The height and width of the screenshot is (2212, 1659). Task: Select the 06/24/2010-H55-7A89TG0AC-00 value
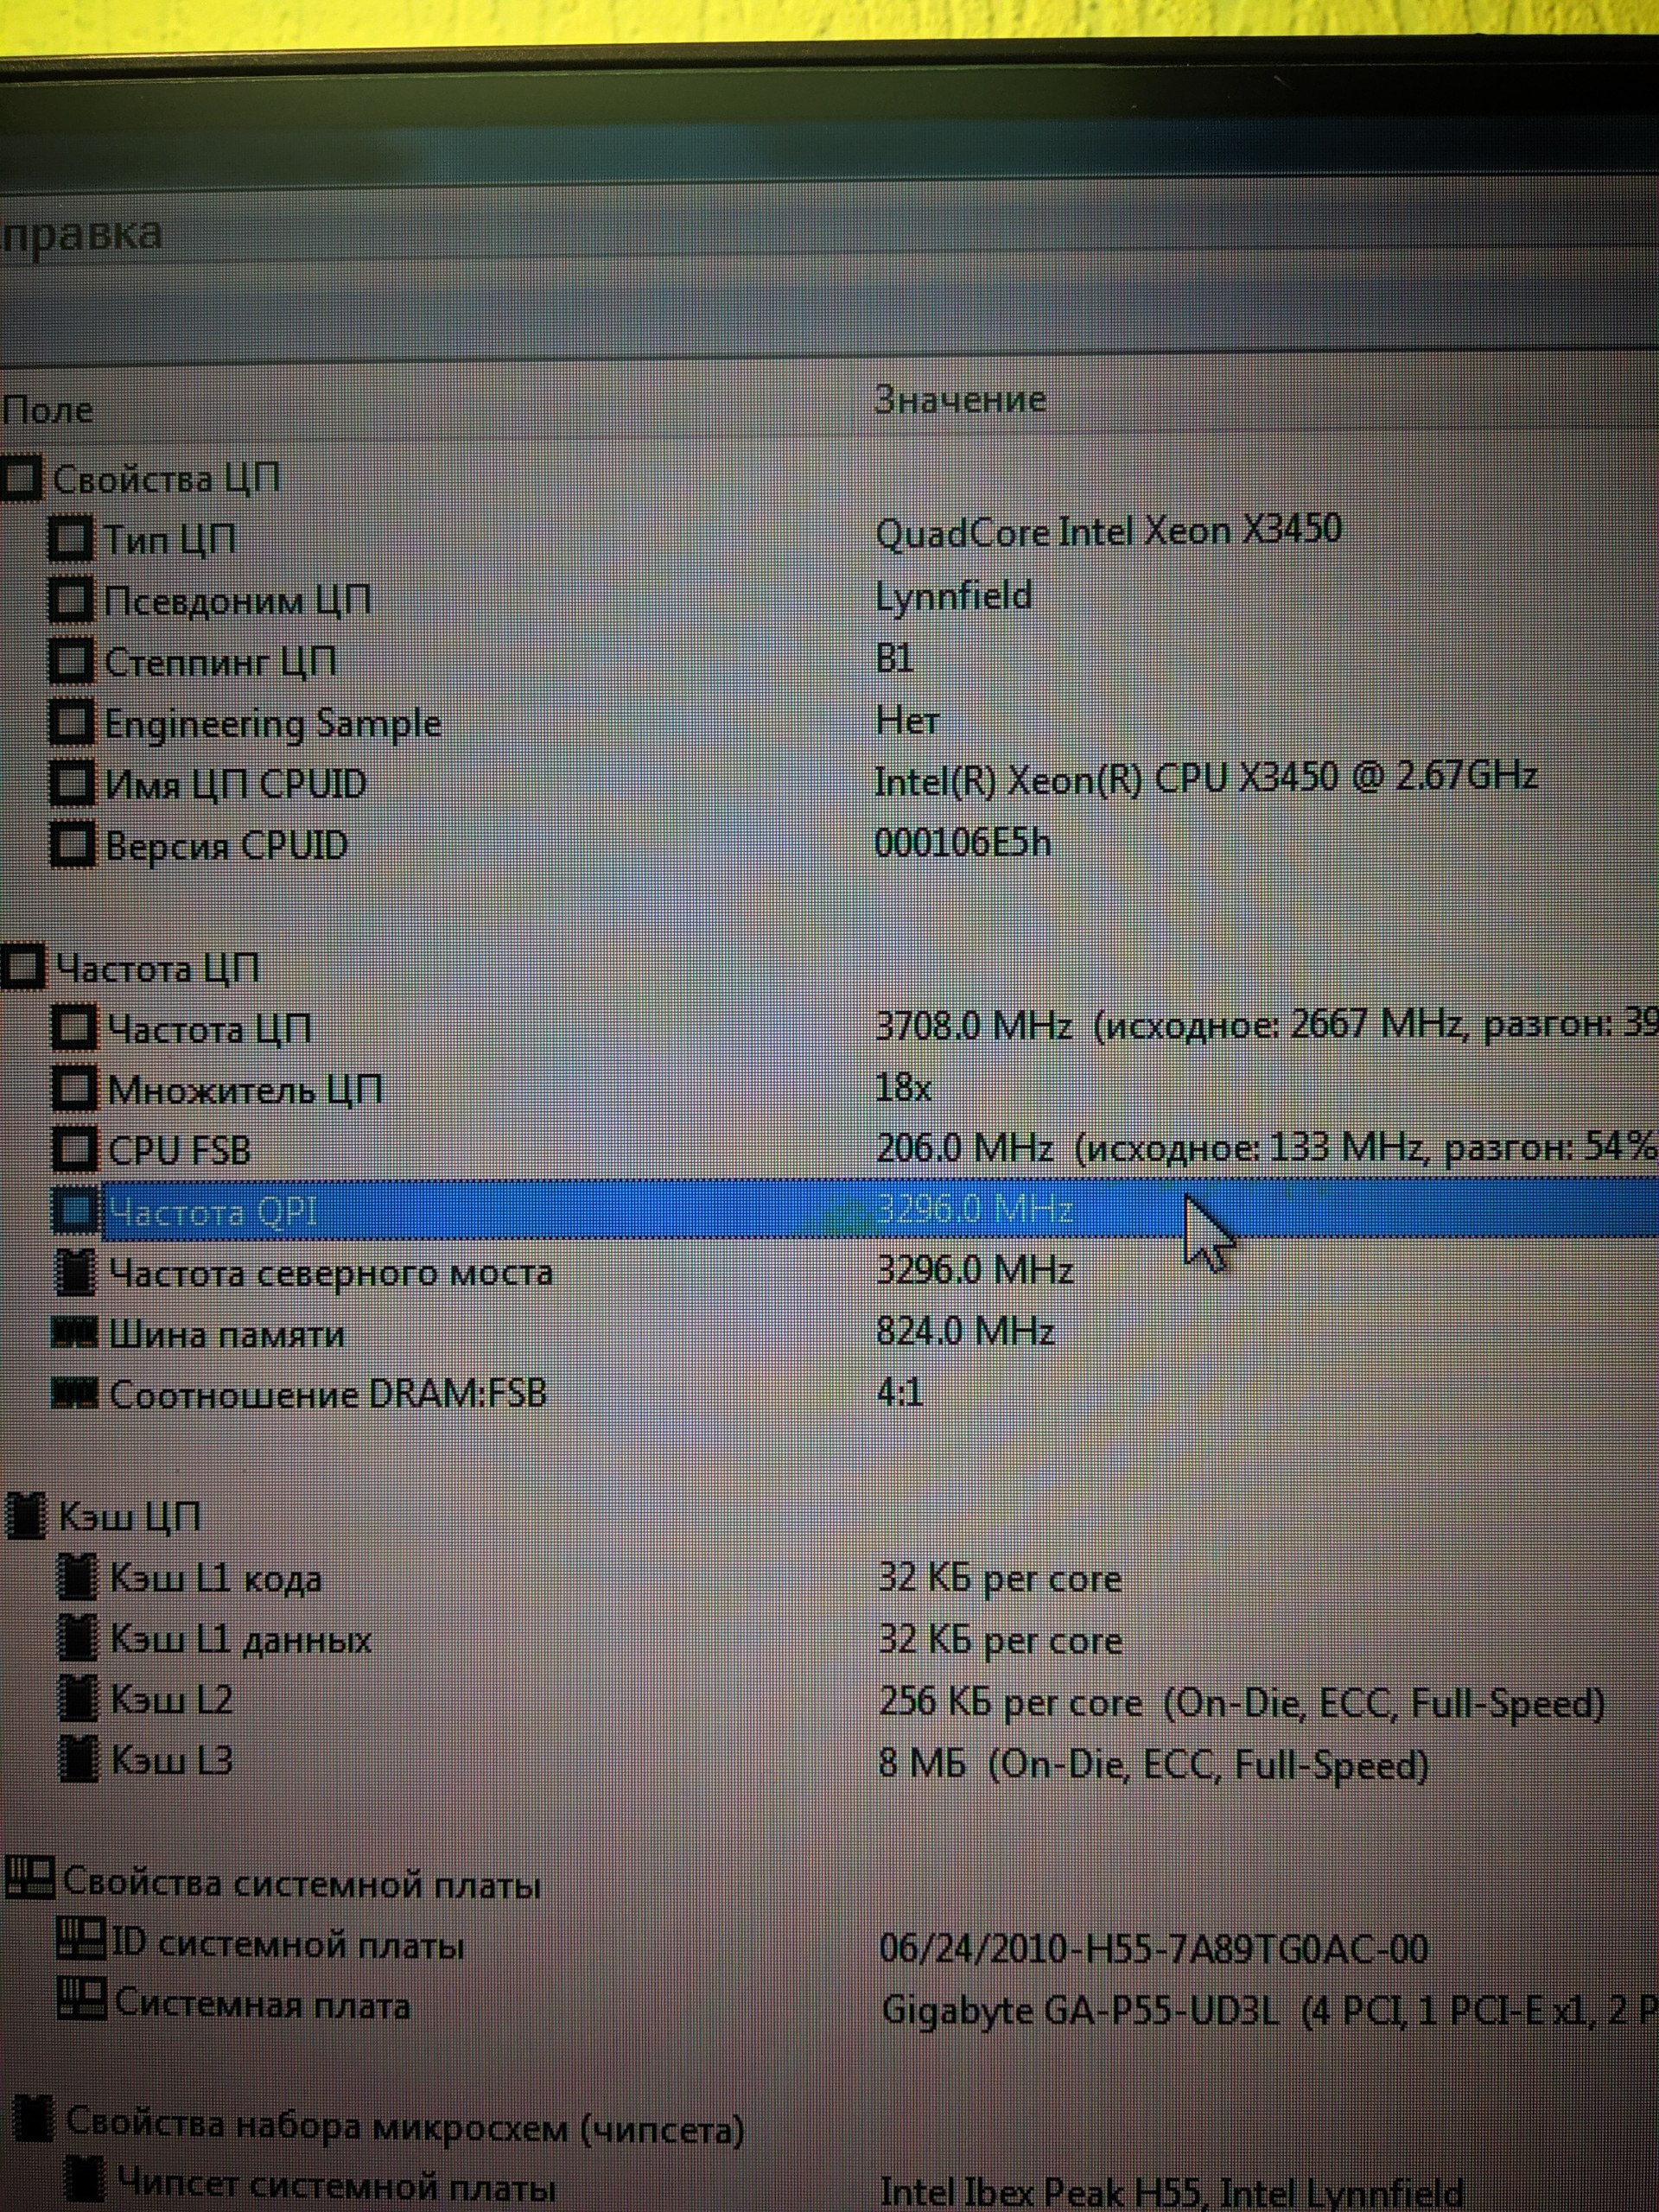tap(1154, 1948)
